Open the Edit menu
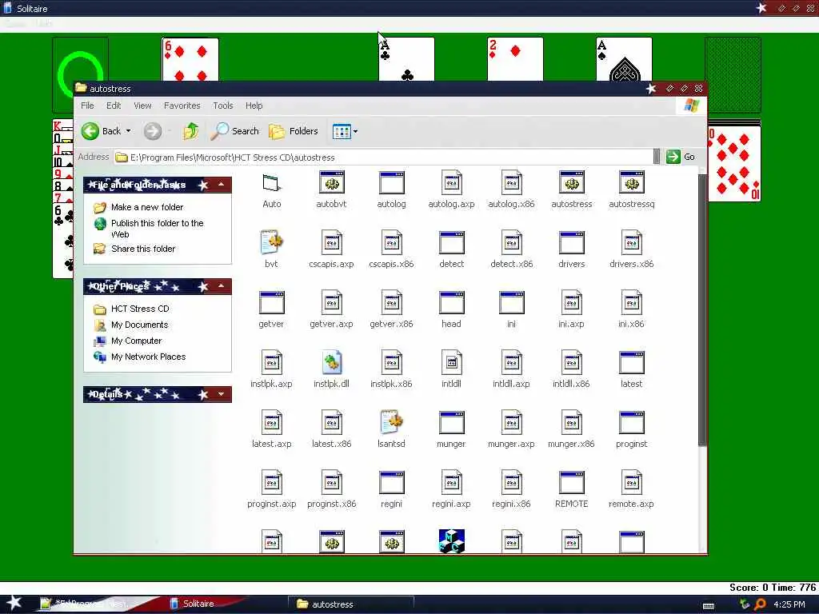This screenshot has width=819, height=614. click(114, 106)
